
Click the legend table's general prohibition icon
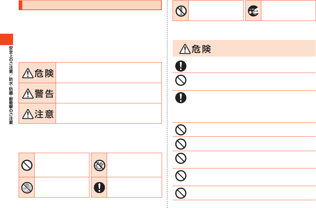(x=27, y=165)
